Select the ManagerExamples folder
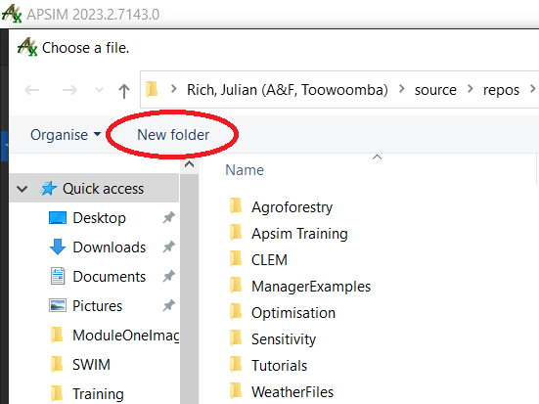The height and width of the screenshot is (404, 539). [311, 287]
